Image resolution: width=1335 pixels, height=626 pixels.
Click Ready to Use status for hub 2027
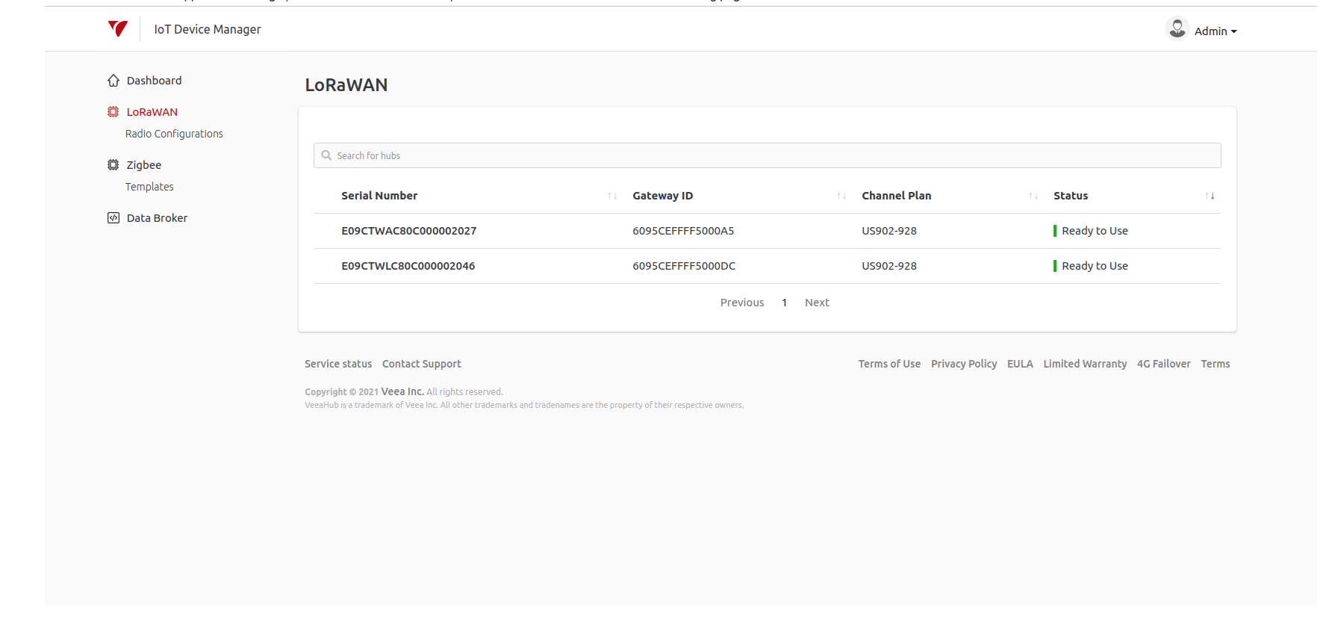point(1095,231)
